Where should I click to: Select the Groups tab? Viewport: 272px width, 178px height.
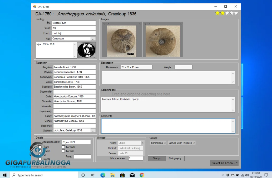tap(157, 158)
